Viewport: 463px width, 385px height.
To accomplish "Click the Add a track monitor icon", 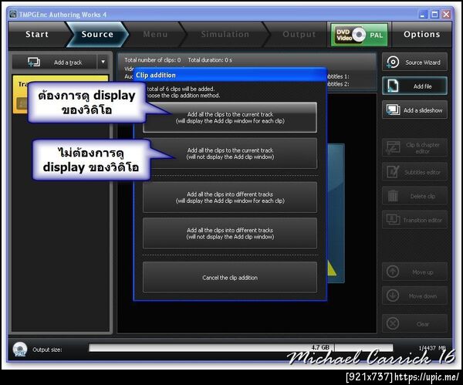I will (34, 62).
